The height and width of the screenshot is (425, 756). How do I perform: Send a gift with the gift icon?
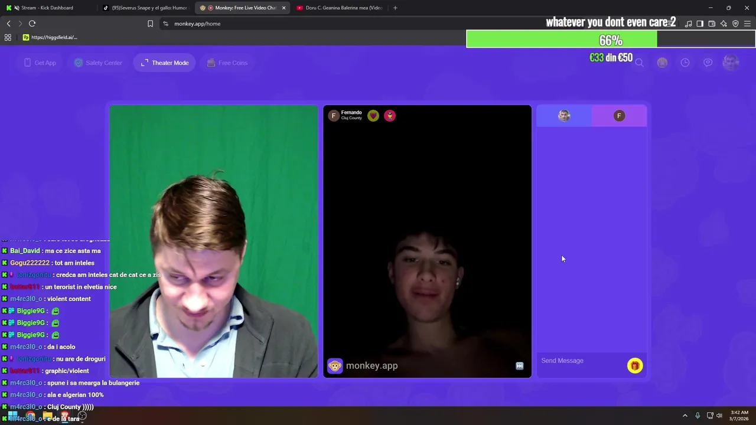point(635,366)
